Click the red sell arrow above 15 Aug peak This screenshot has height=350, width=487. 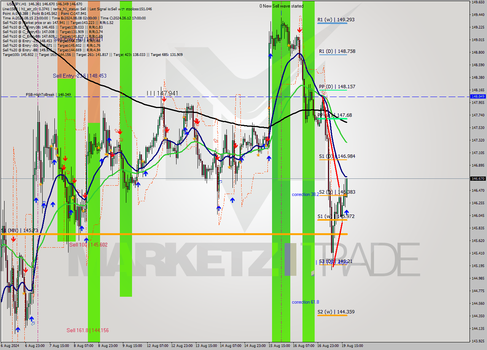point(300,30)
